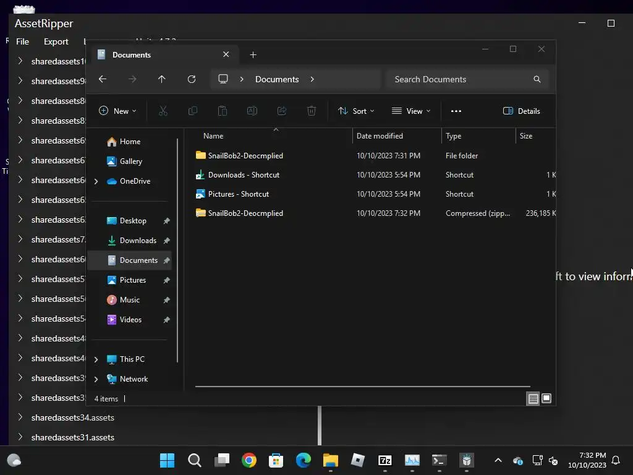The image size is (633, 475).
Task: Go back in File Explorer navigation
Action: tap(103, 79)
